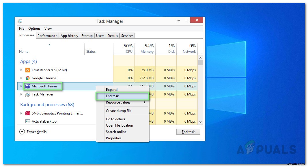This screenshot has height=167, width=308.
Task: Expand the Microsoft Teams process entry
Action: click(x=21, y=86)
